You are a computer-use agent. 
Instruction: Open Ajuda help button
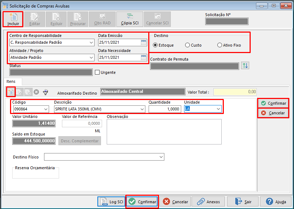click(x=276, y=202)
